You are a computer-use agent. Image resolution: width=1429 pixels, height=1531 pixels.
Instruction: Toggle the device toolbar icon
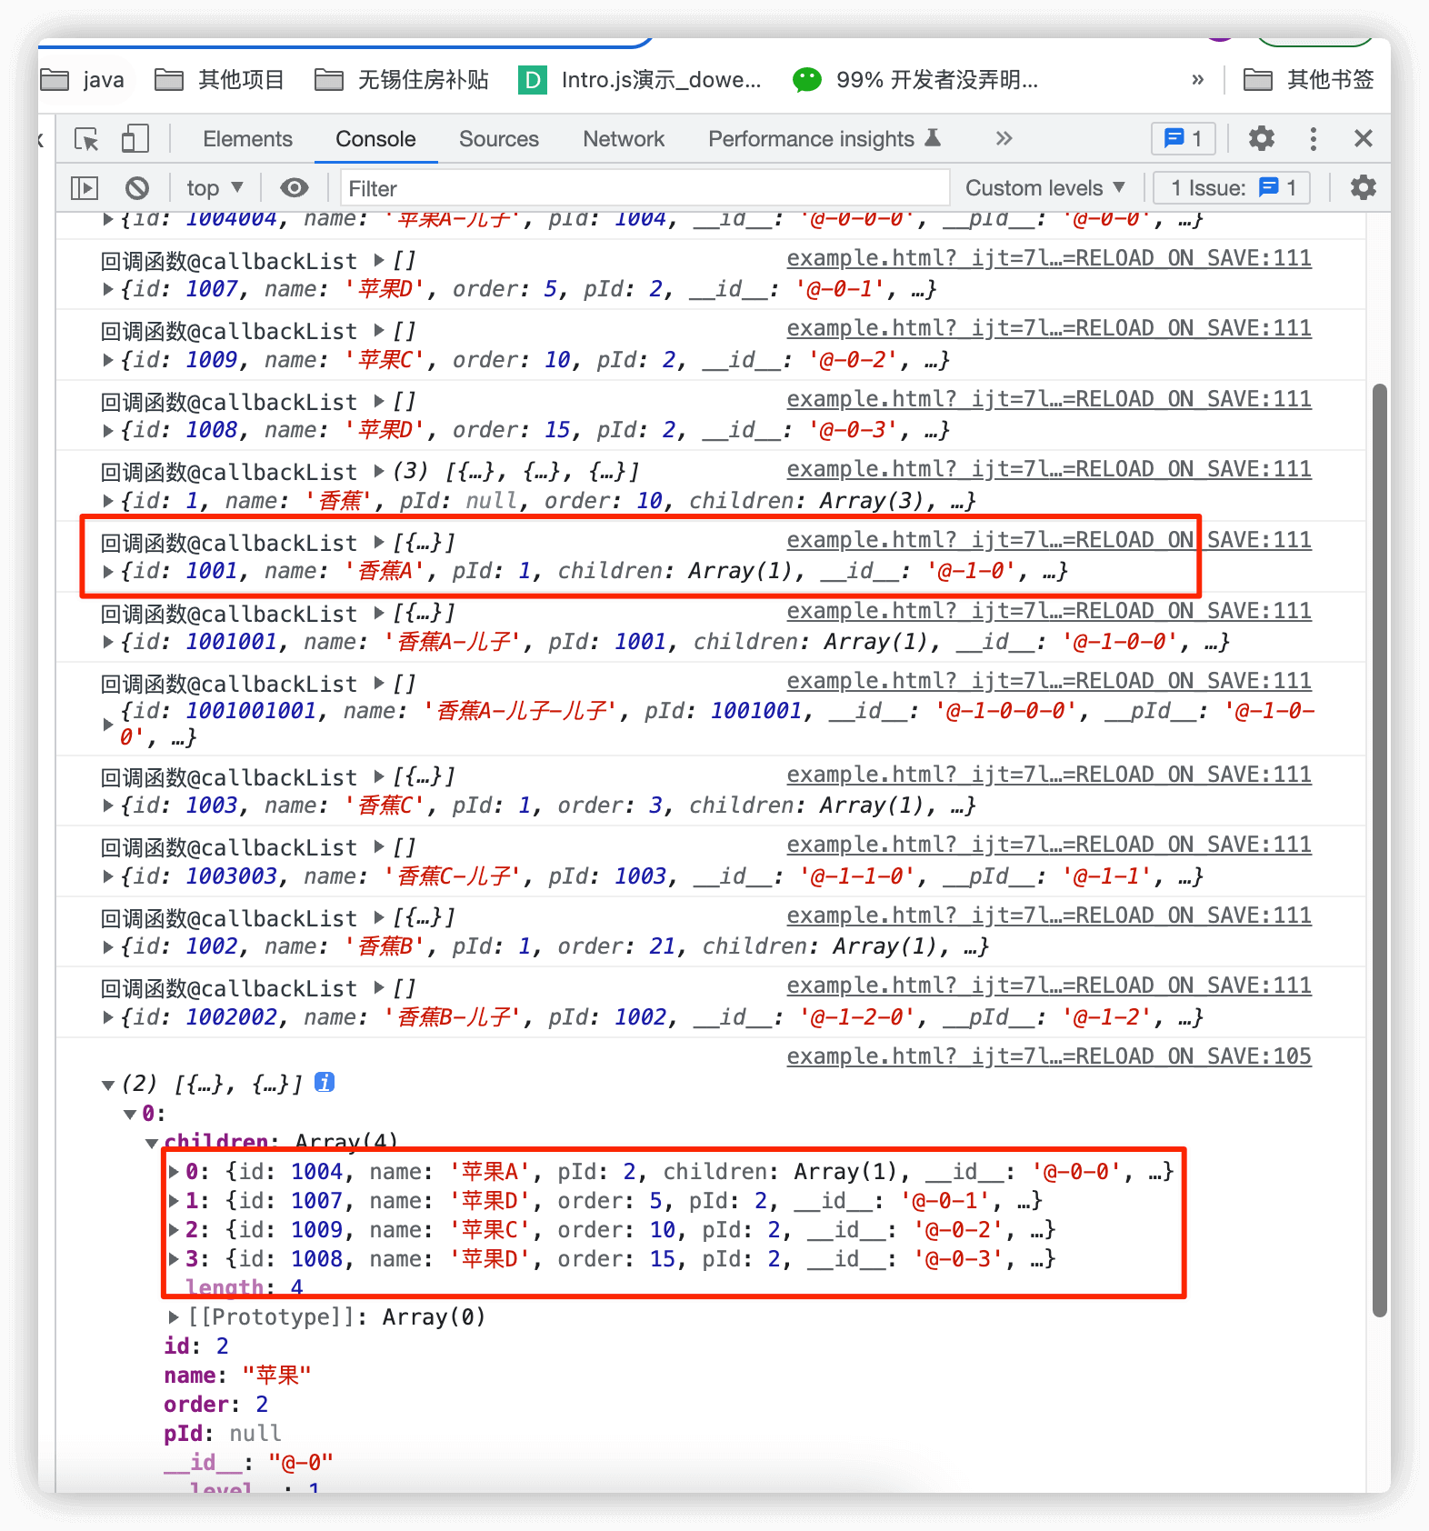coord(135,139)
